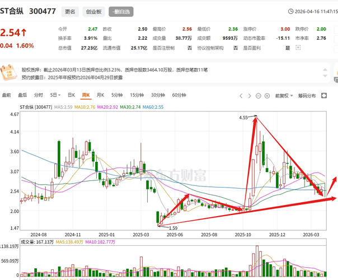Show next notice with down arrow
Image resolution: width=338 pixels, height=280 pixels.
(x=325, y=76)
